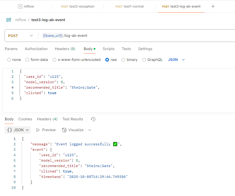The image size is (235, 196).
Task: Click the Preview play icon in response
Action: pyautogui.click(x=38, y=130)
